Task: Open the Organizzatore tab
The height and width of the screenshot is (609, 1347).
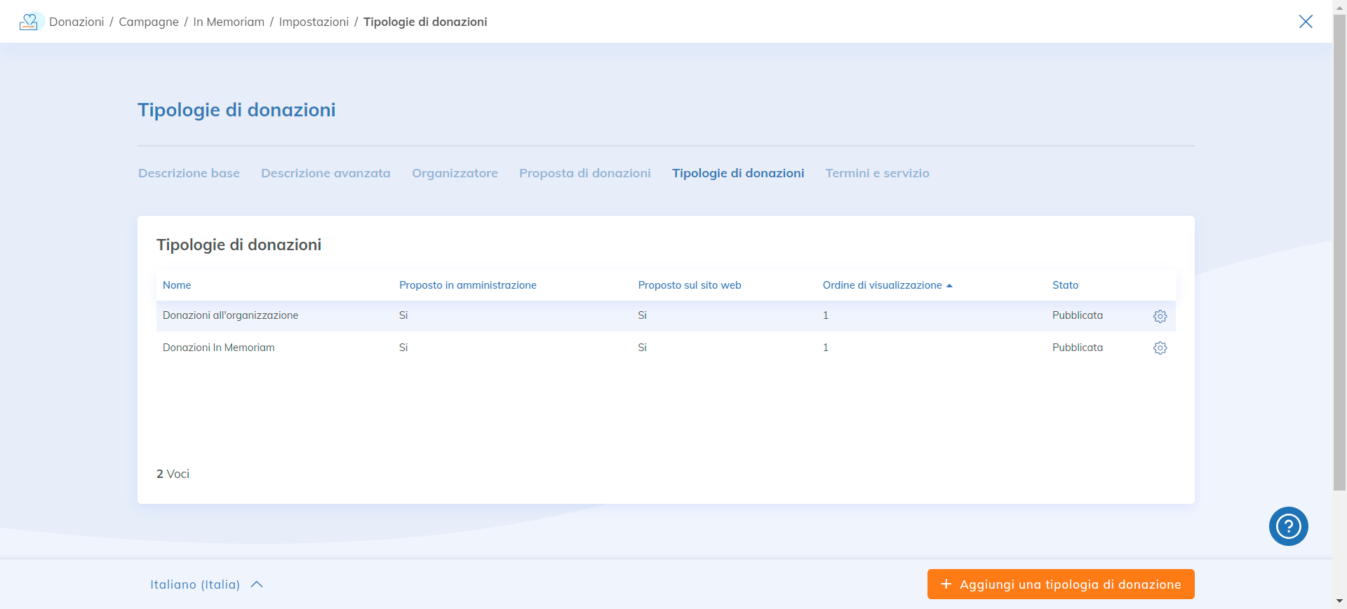Action: 455,173
